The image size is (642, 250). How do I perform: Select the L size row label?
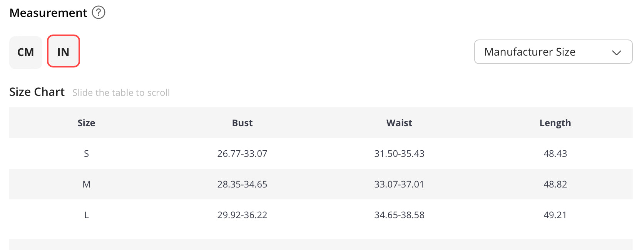(86, 215)
